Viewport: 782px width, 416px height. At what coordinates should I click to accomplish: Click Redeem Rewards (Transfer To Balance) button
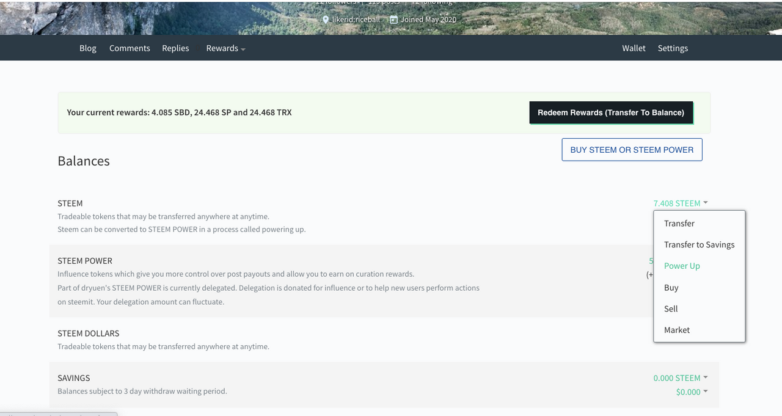point(611,112)
